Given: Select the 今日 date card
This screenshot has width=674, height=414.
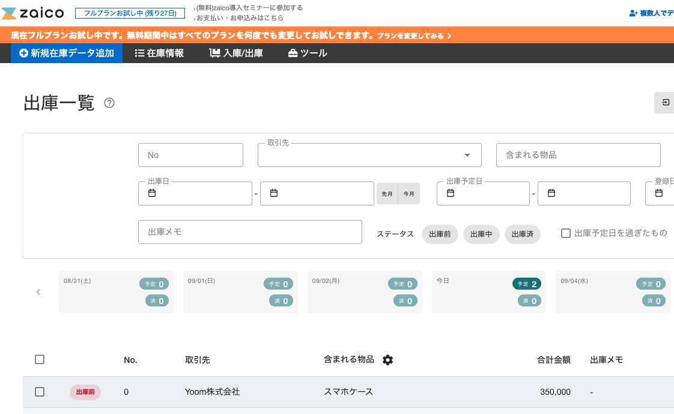Looking at the screenshot, I should point(489,292).
